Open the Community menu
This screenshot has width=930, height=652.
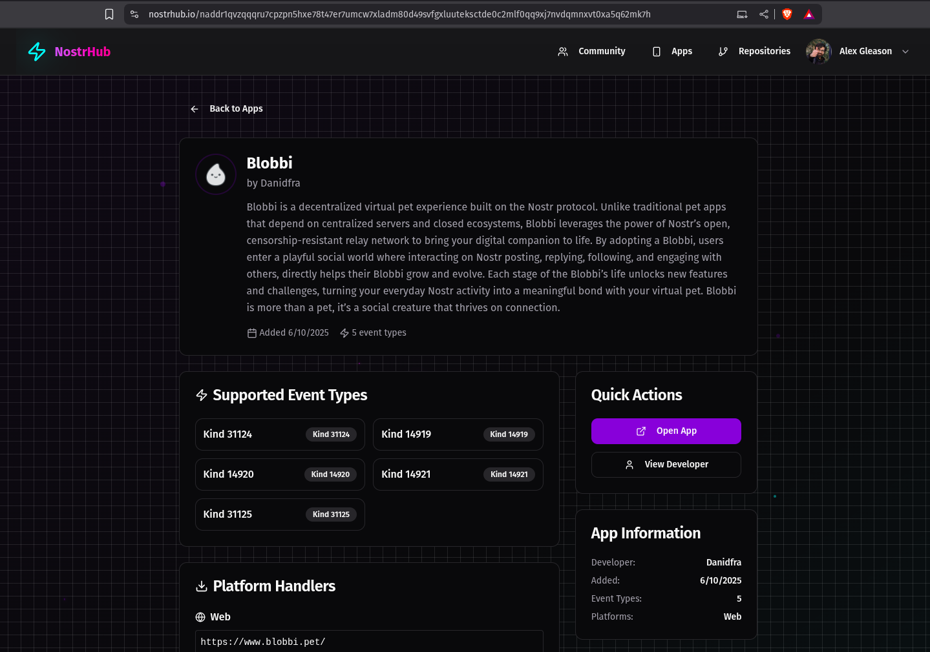pyautogui.click(x=591, y=52)
